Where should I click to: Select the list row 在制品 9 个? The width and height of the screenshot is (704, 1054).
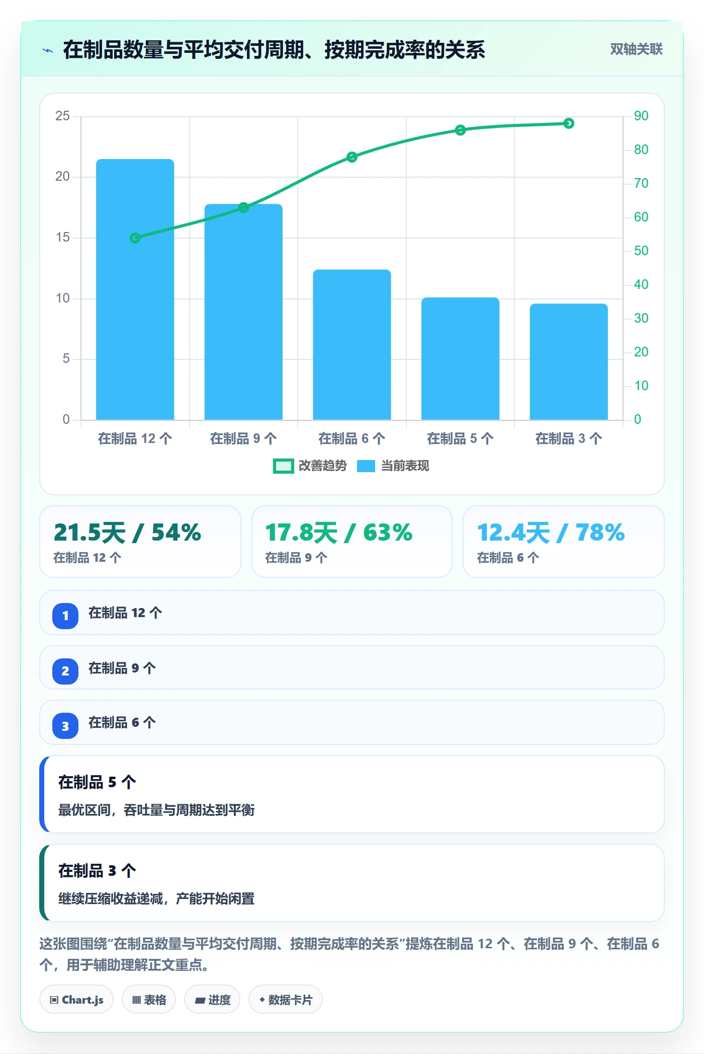352,668
